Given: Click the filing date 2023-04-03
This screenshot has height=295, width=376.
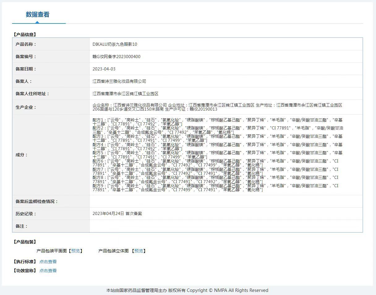Looking at the screenshot, I should [x=104, y=69].
